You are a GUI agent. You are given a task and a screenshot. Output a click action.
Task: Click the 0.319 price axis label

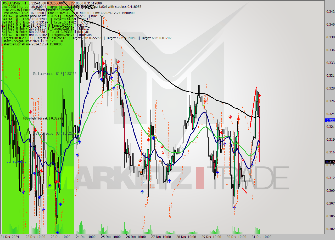[330, 139]
